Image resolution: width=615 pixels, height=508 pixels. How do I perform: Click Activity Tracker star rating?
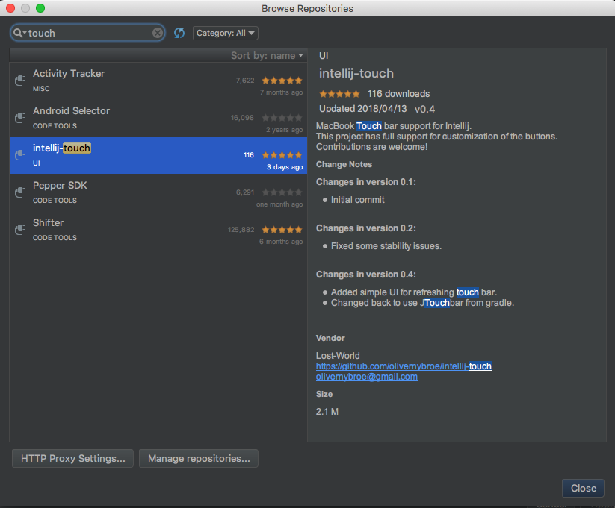point(282,81)
